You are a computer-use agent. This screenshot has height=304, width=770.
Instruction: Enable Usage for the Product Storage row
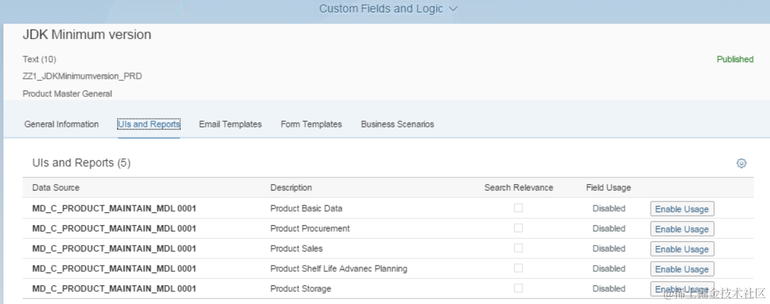click(x=682, y=289)
